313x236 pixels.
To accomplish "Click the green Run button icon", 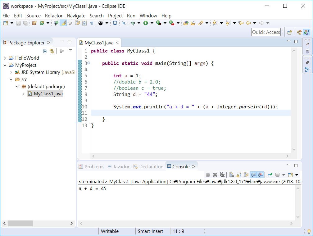I will [146, 23].
